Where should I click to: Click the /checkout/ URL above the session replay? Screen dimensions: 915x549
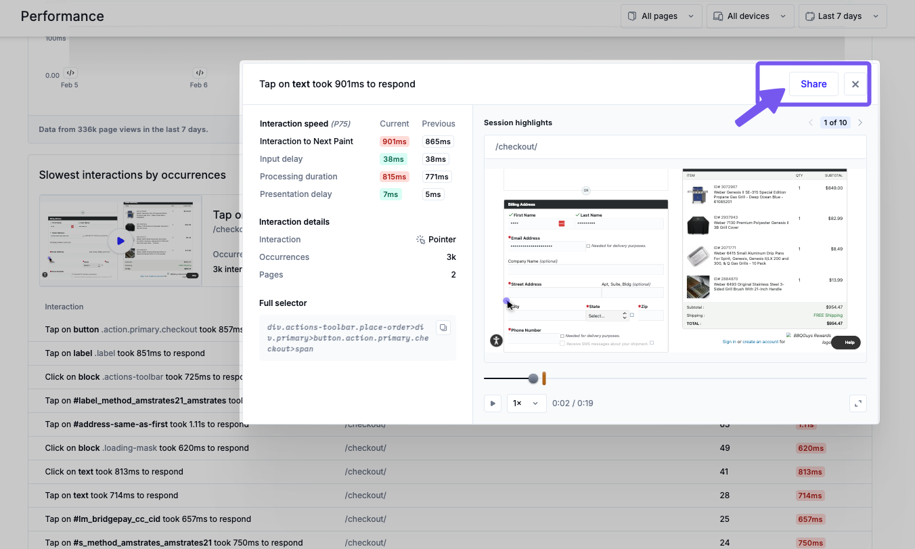(516, 147)
